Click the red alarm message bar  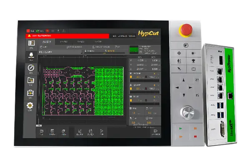[x=67, y=36]
